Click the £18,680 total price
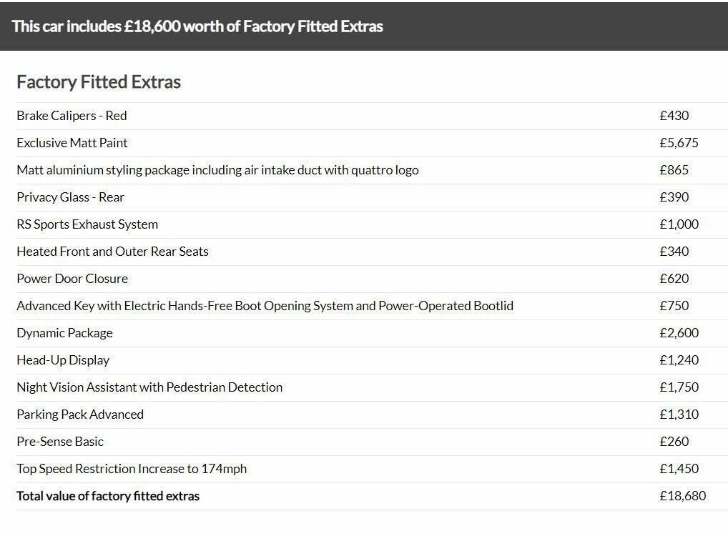The height and width of the screenshot is (536, 728). point(682,496)
